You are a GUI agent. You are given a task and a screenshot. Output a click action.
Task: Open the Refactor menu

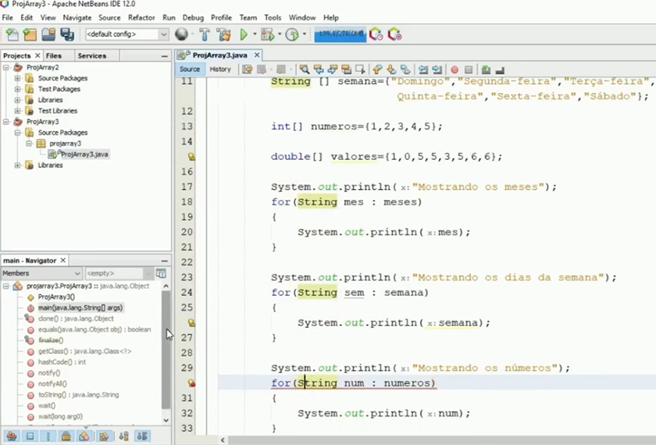click(141, 17)
